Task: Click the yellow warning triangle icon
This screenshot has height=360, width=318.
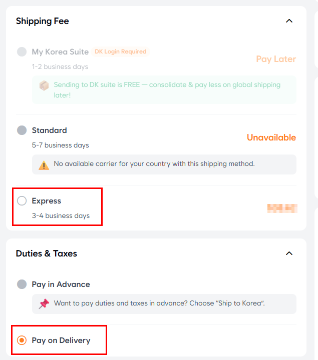Action: click(44, 165)
